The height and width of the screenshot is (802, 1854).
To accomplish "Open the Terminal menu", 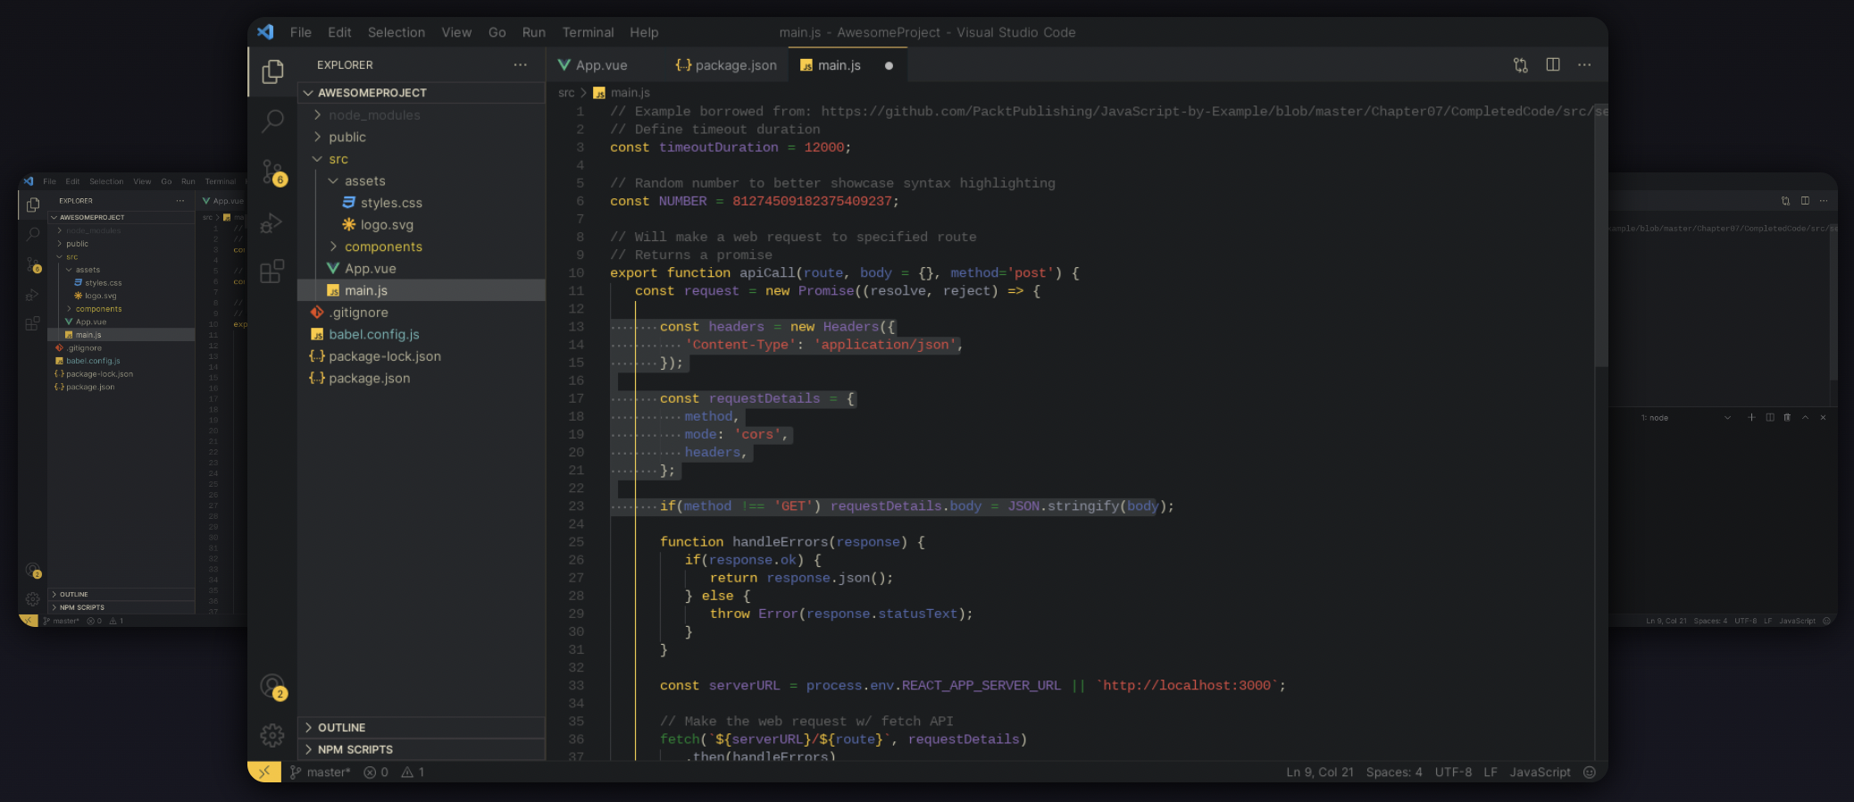I will pyautogui.click(x=588, y=32).
